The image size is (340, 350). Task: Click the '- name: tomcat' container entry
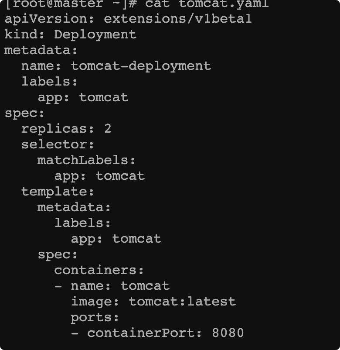(x=112, y=286)
